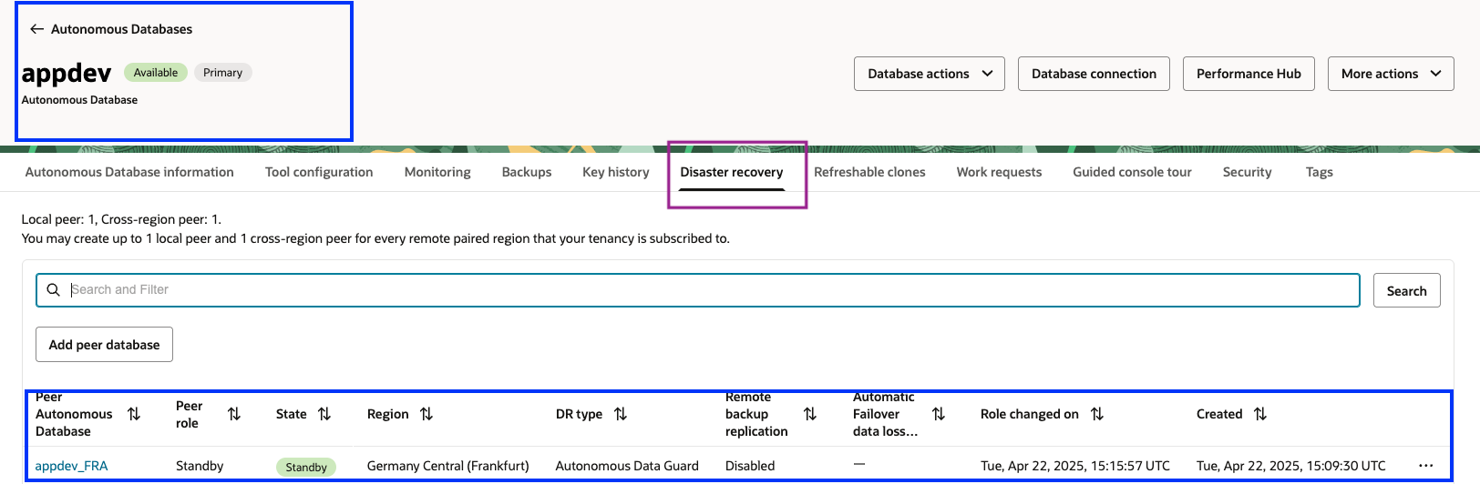Click the 'Standby' peer role text cell
Screen dimensions: 1480x484
200,466
